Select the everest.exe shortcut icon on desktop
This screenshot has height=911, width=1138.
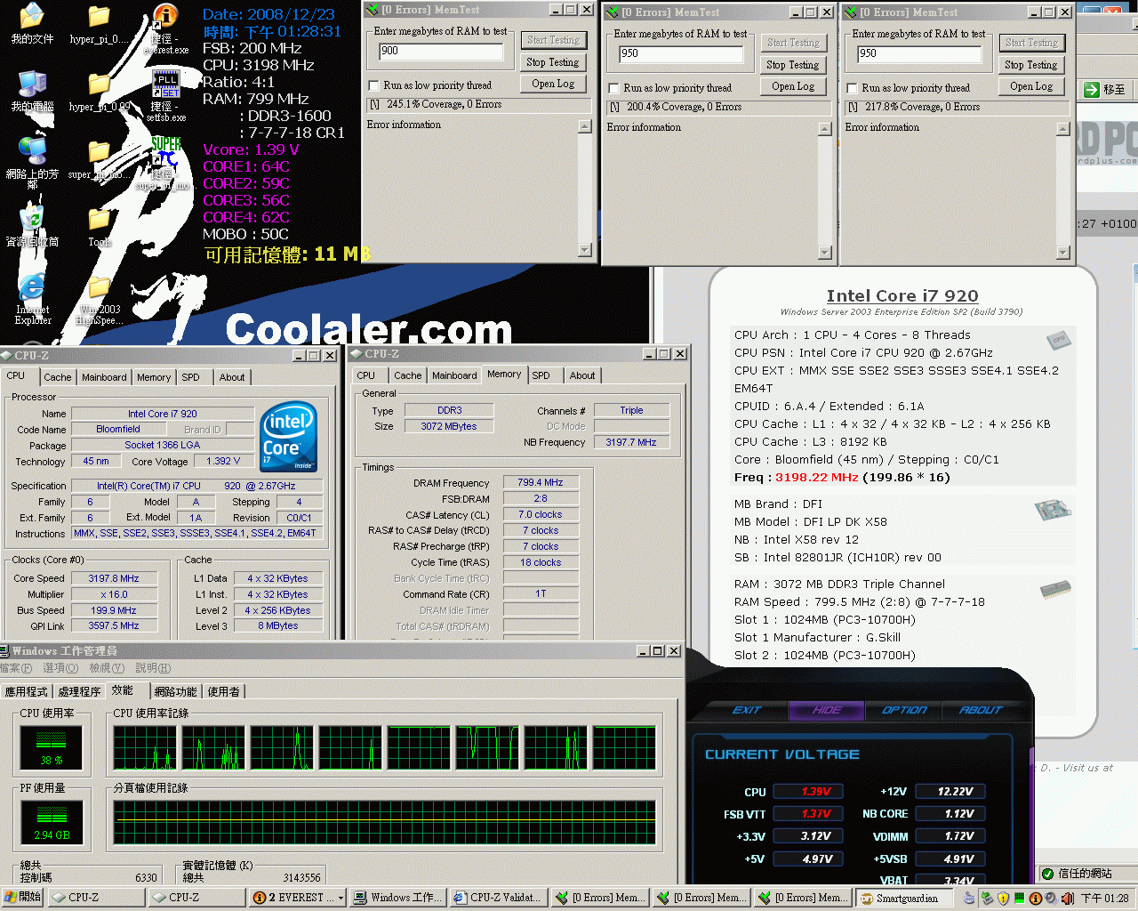pyautogui.click(x=167, y=28)
